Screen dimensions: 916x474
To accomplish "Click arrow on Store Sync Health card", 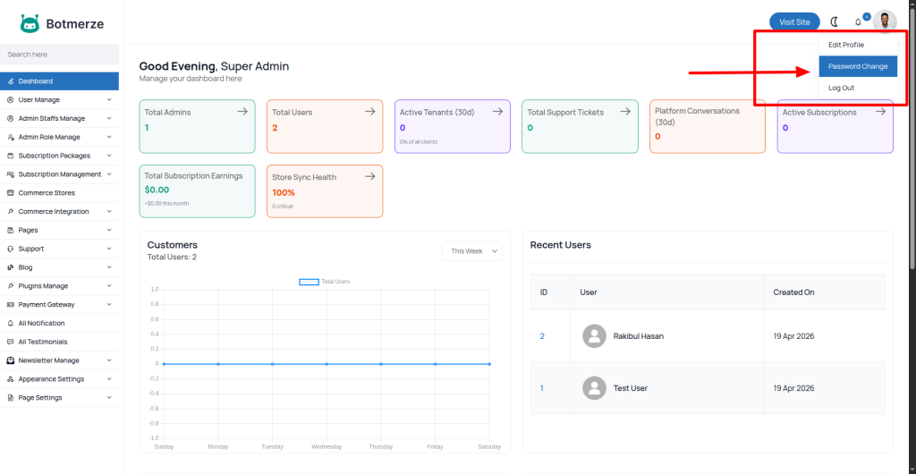I will coord(369,177).
